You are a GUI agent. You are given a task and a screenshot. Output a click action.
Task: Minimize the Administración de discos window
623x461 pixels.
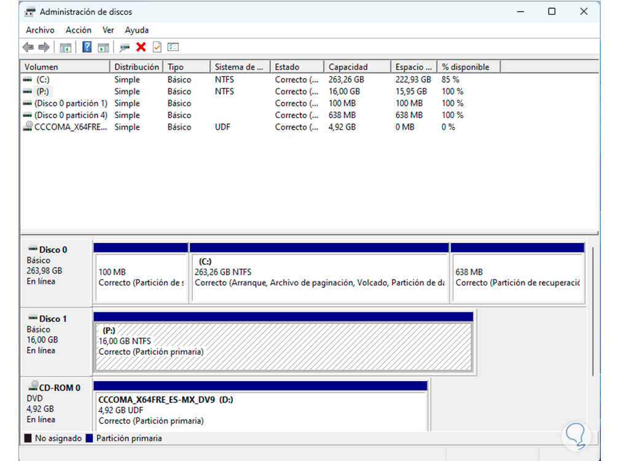[x=520, y=12]
